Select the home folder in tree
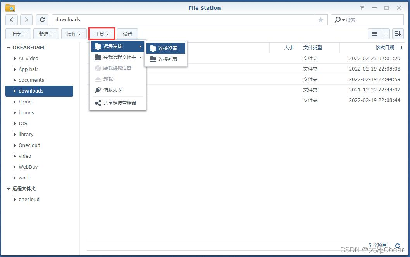Viewport: 410px width, 257px height. click(x=39, y=102)
